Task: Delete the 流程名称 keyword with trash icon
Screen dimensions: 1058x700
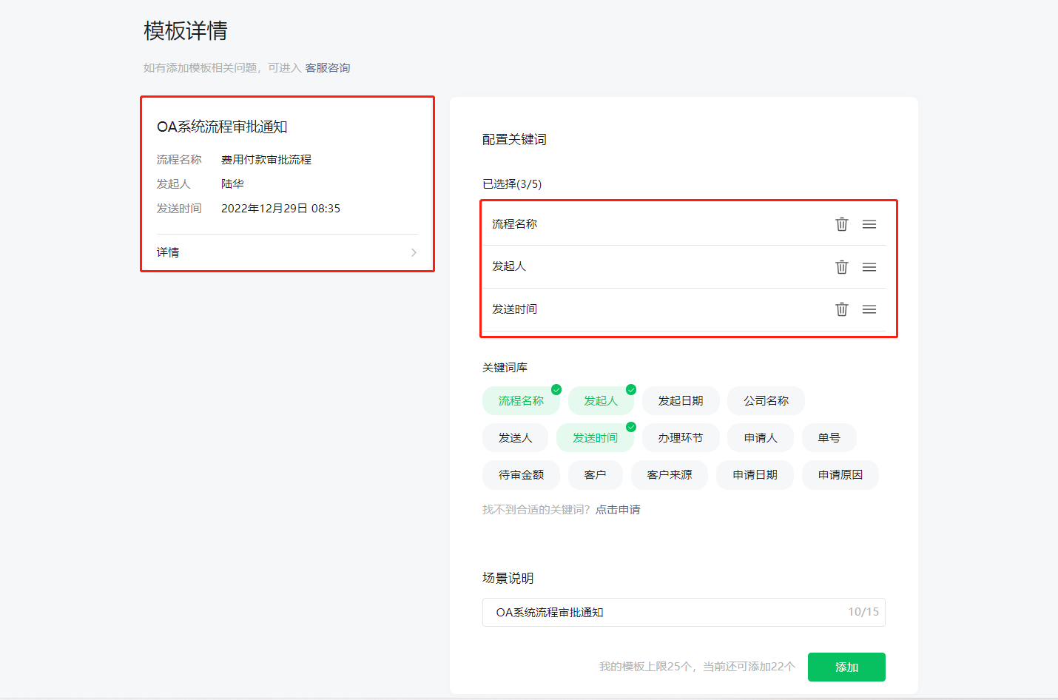Action: point(841,224)
